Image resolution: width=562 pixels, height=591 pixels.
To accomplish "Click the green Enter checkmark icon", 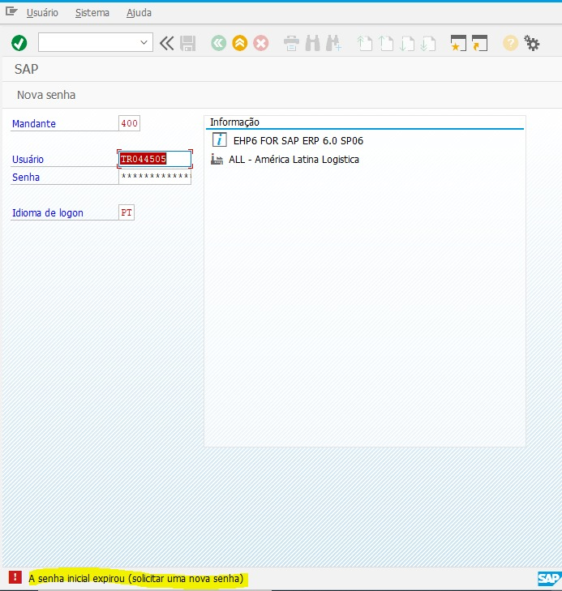I will point(19,43).
